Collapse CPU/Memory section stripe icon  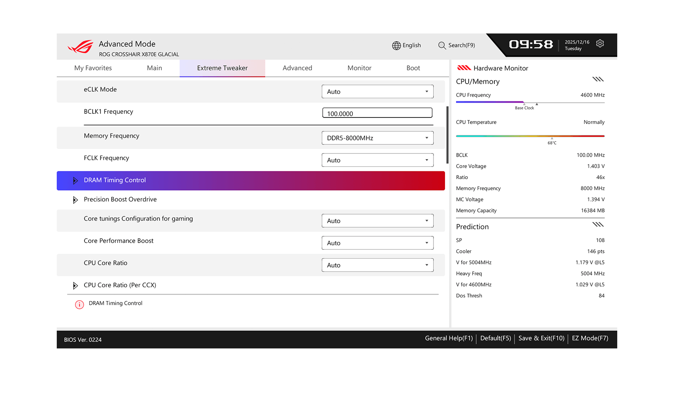point(598,79)
